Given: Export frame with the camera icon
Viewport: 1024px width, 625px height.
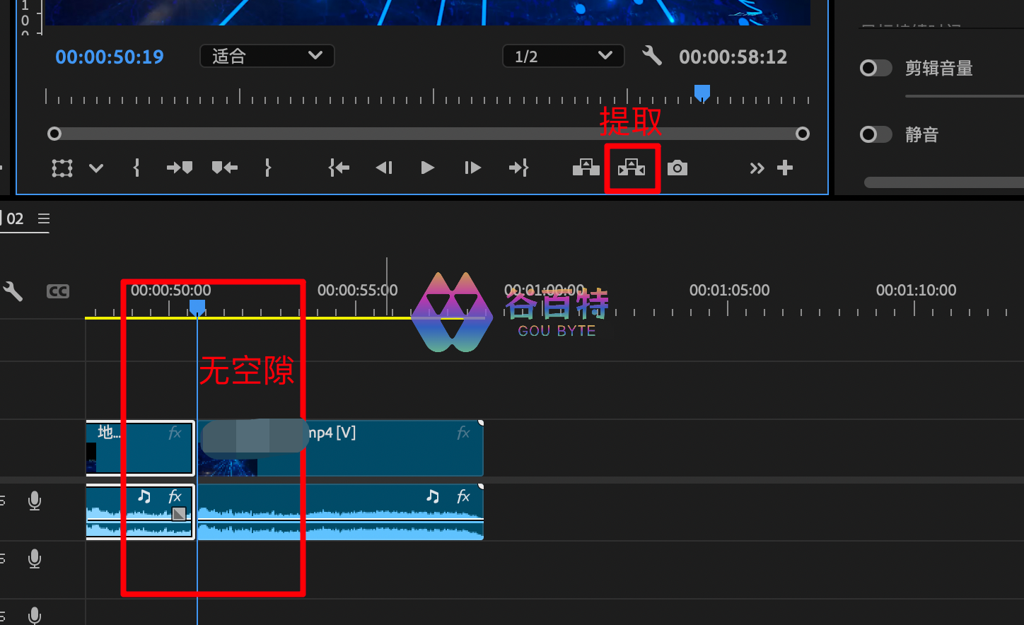Looking at the screenshot, I should pos(677,168).
